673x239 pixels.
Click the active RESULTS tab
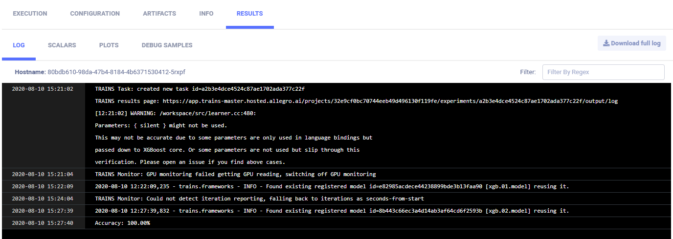pos(249,14)
